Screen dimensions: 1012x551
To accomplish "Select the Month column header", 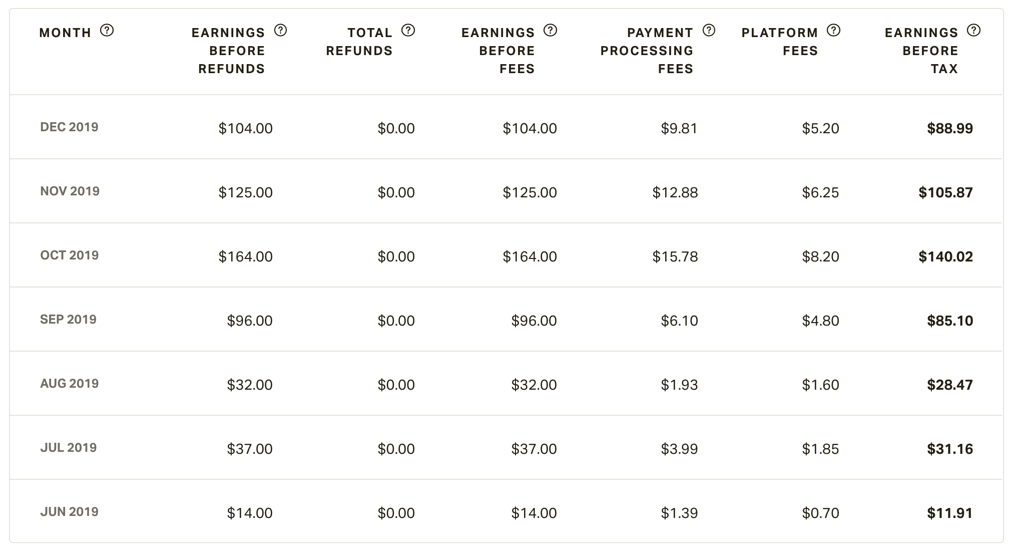I will (65, 33).
